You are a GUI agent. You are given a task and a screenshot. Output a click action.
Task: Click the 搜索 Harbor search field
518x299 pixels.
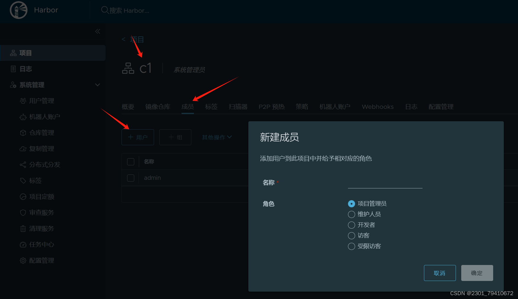pos(129,10)
